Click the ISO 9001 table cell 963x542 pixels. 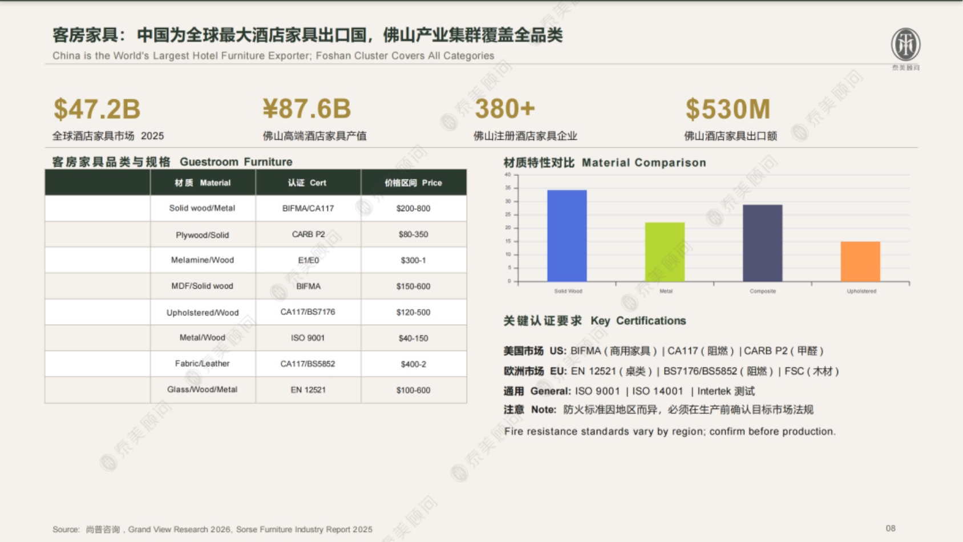tap(308, 338)
